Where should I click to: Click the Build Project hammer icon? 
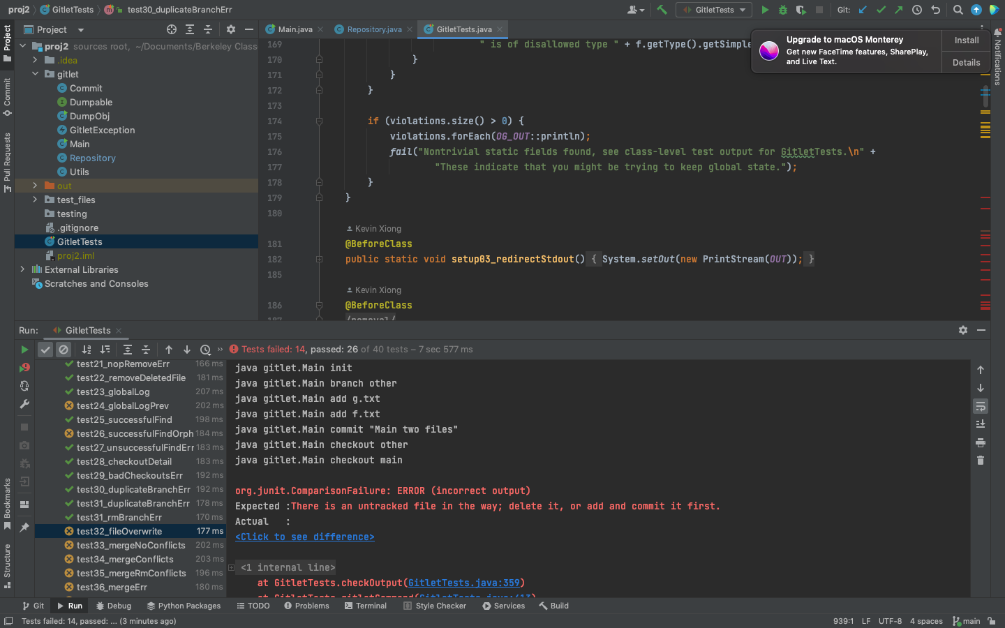[x=662, y=10]
